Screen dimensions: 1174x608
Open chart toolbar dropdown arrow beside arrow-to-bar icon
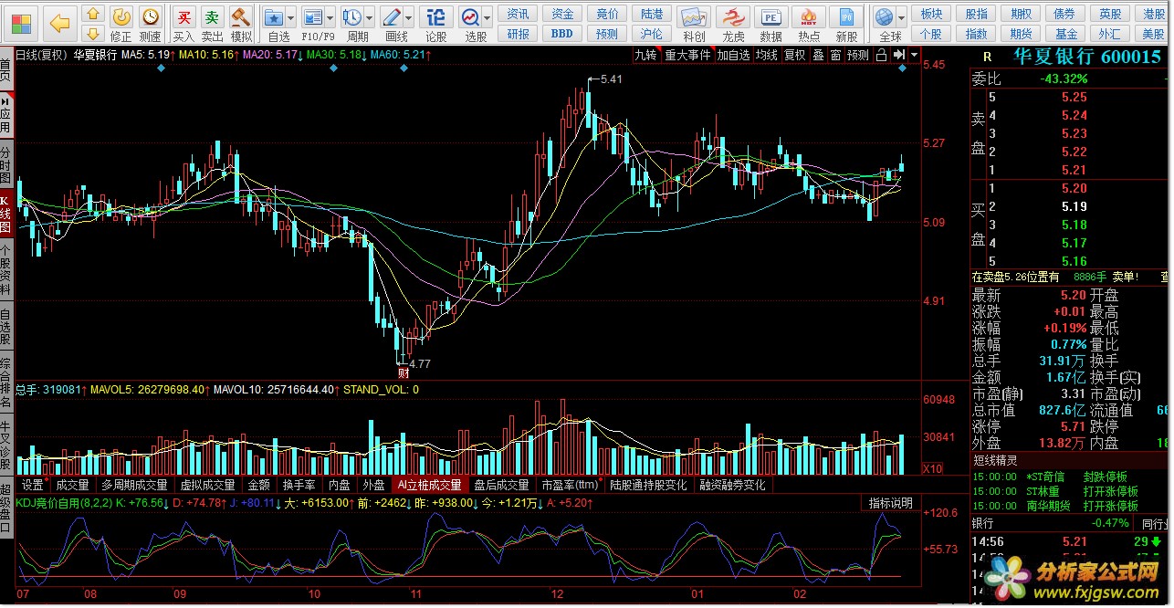(914, 55)
